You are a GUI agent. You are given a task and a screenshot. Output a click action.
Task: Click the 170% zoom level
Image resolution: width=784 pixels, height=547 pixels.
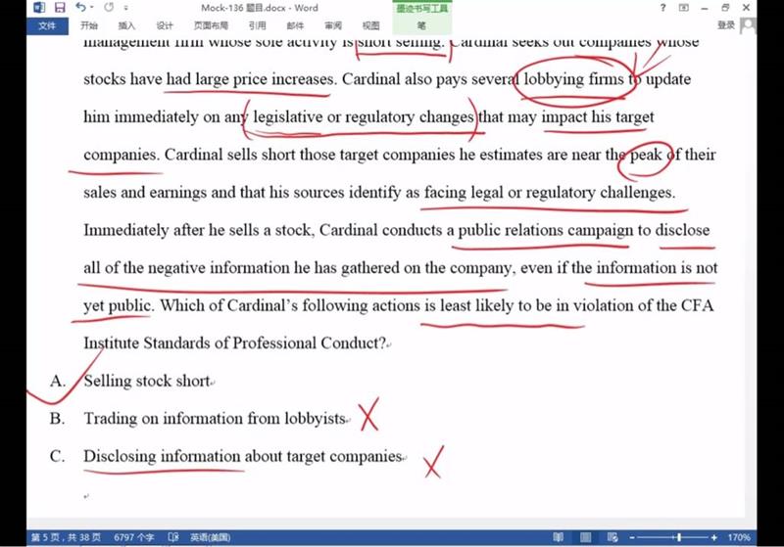739,537
